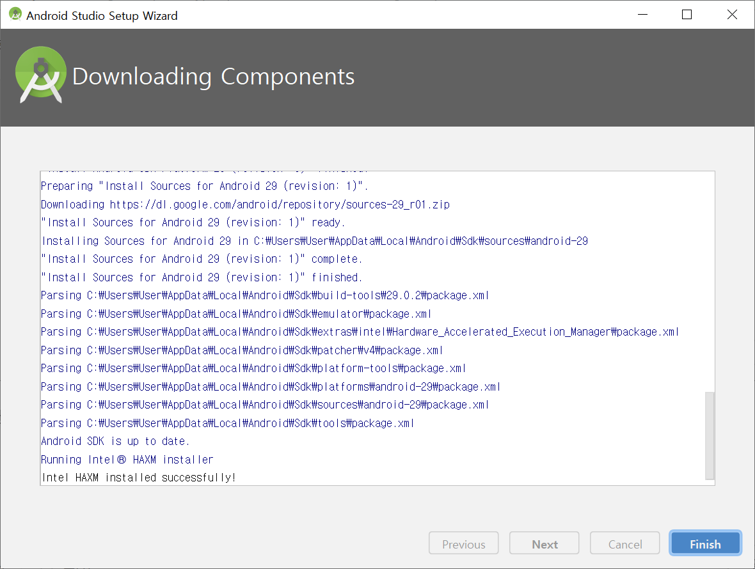Click the Preparing Install Sources line
This screenshot has height=569, width=755.
click(x=205, y=186)
